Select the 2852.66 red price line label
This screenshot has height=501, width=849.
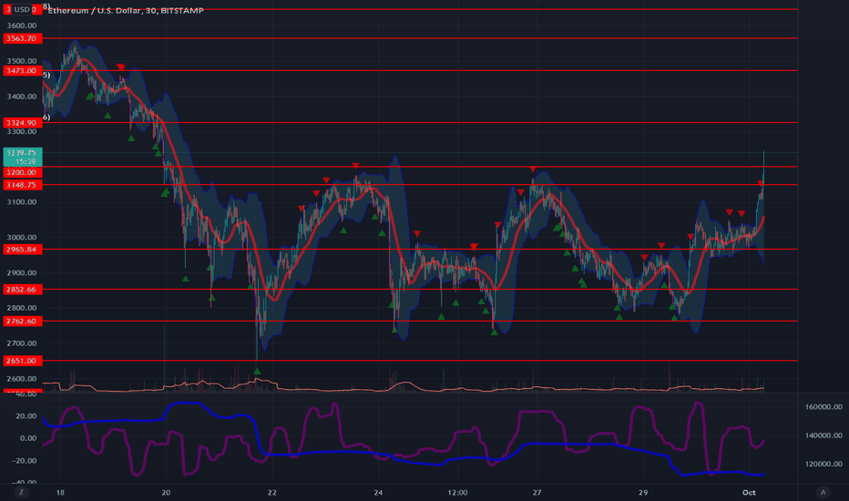[x=22, y=290]
